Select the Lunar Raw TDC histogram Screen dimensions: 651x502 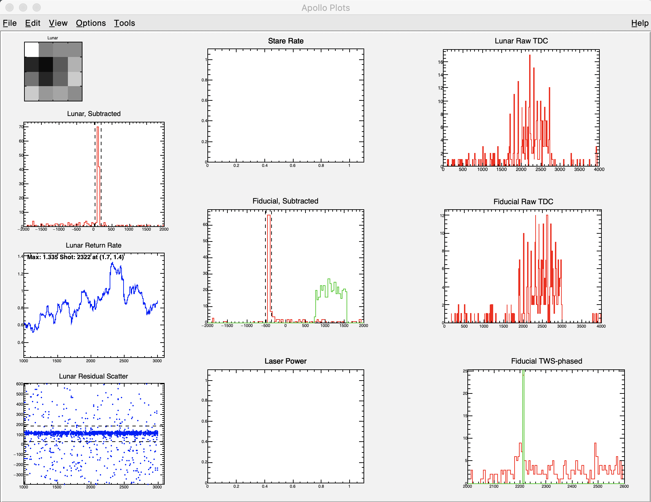tap(521, 108)
